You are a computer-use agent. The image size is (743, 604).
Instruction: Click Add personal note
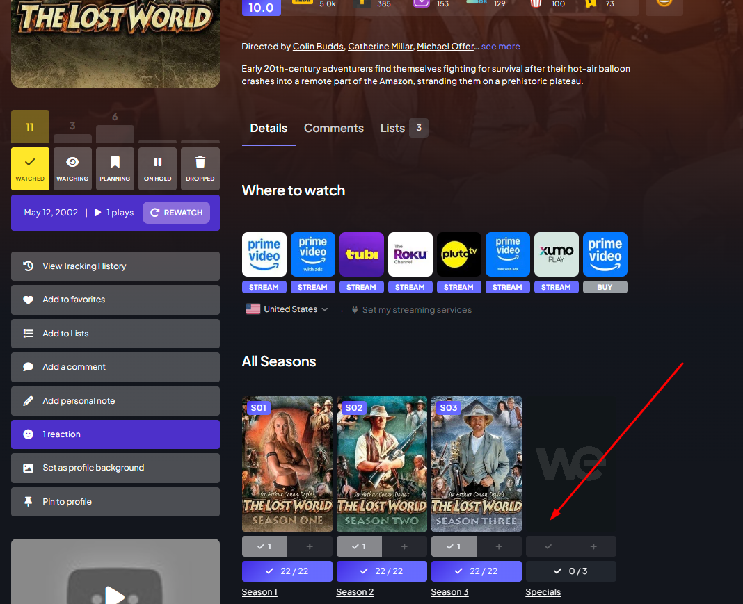pos(115,401)
